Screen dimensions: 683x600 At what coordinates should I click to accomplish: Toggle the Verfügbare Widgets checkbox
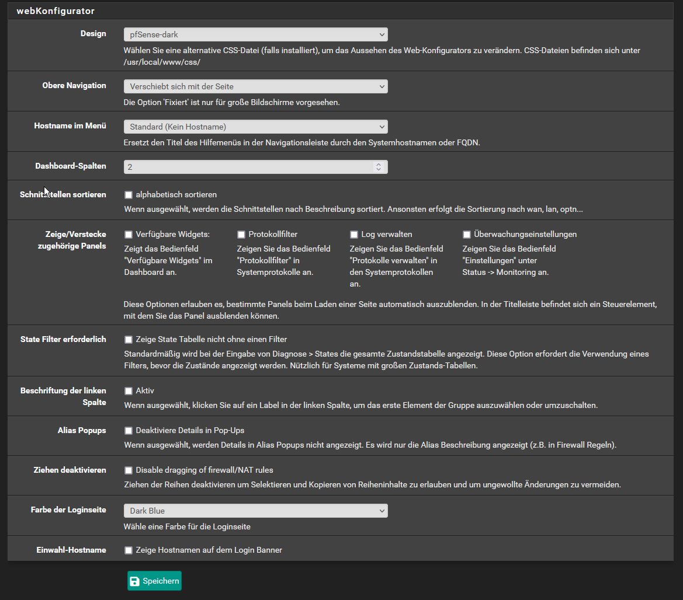[x=129, y=235]
